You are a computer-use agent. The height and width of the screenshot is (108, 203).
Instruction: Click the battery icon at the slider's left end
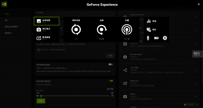(x=38, y=96)
